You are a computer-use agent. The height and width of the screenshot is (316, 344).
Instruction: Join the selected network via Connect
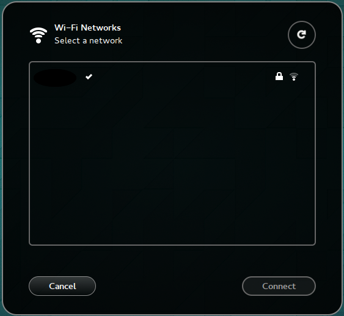click(x=279, y=286)
